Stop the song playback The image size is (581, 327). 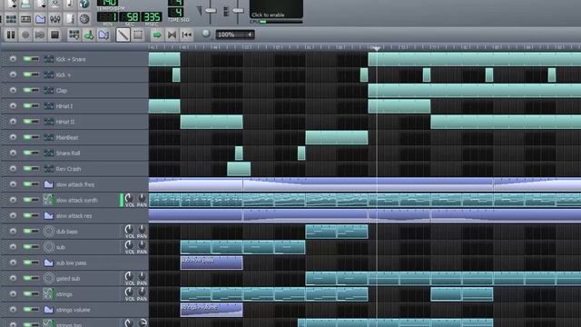[x=54, y=35]
